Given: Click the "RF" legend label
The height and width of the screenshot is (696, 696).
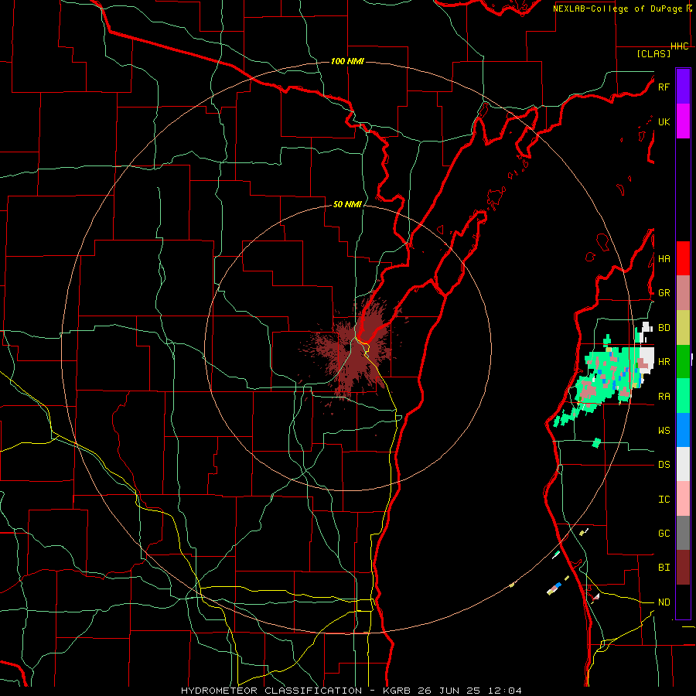Looking at the screenshot, I should pyautogui.click(x=664, y=87).
